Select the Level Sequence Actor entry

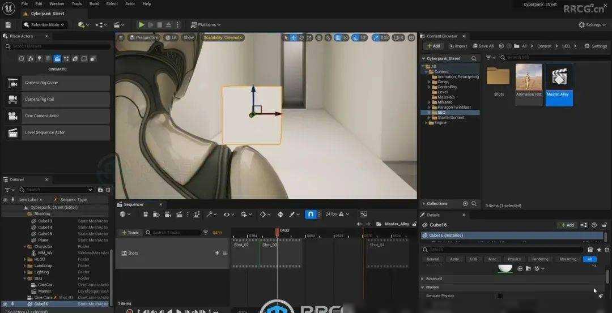pyautogui.click(x=57, y=132)
